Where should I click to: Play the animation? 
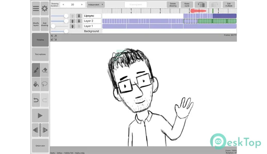[x=40, y=116]
